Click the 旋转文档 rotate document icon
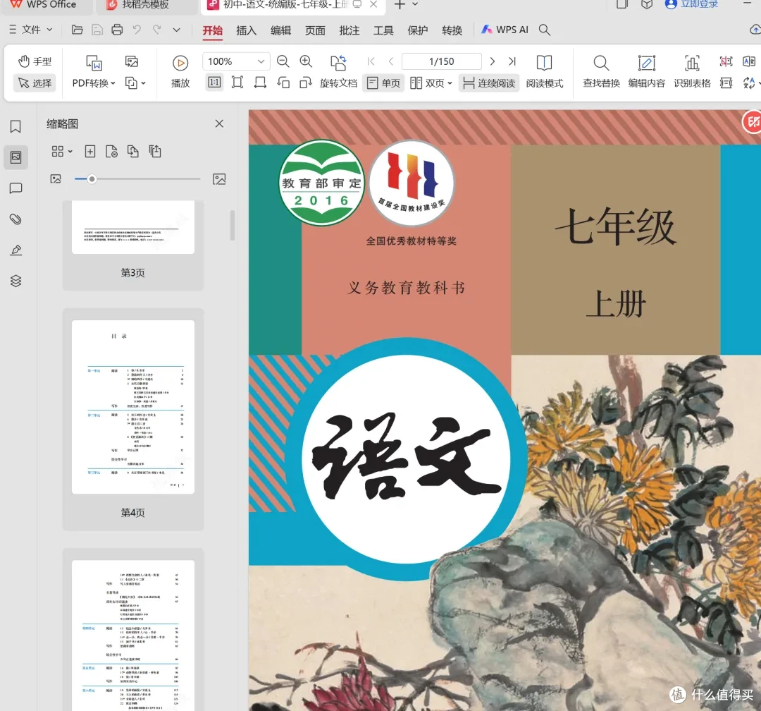Screen dimensions: 761x711 [x=338, y=63]
